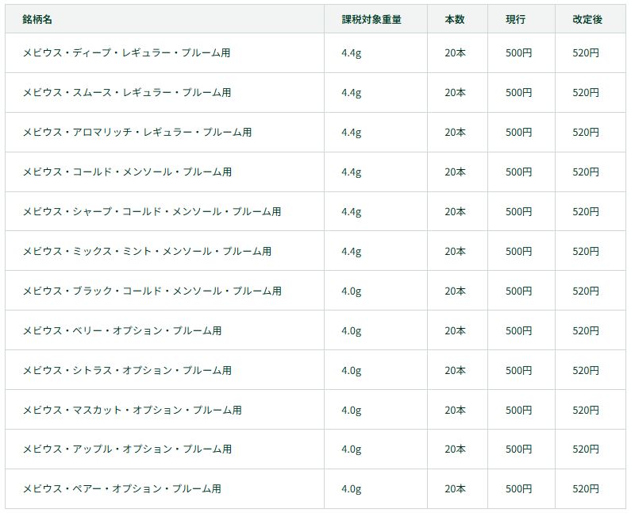
Task: Click 4.0g weight in マスカット row
Action: click(351, 411)
